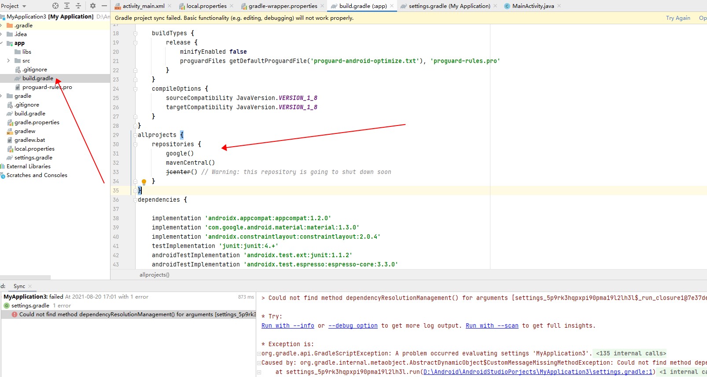Select External Libraries node
The width and height of the screenshot is (707, 377).
(28, 166)
